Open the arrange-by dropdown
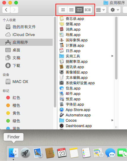This screenshot has width=127, height=161. [x=101, y=10]
